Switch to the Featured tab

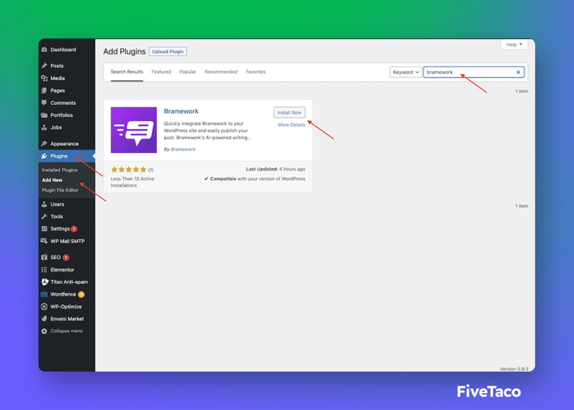(x=161, y=72)
